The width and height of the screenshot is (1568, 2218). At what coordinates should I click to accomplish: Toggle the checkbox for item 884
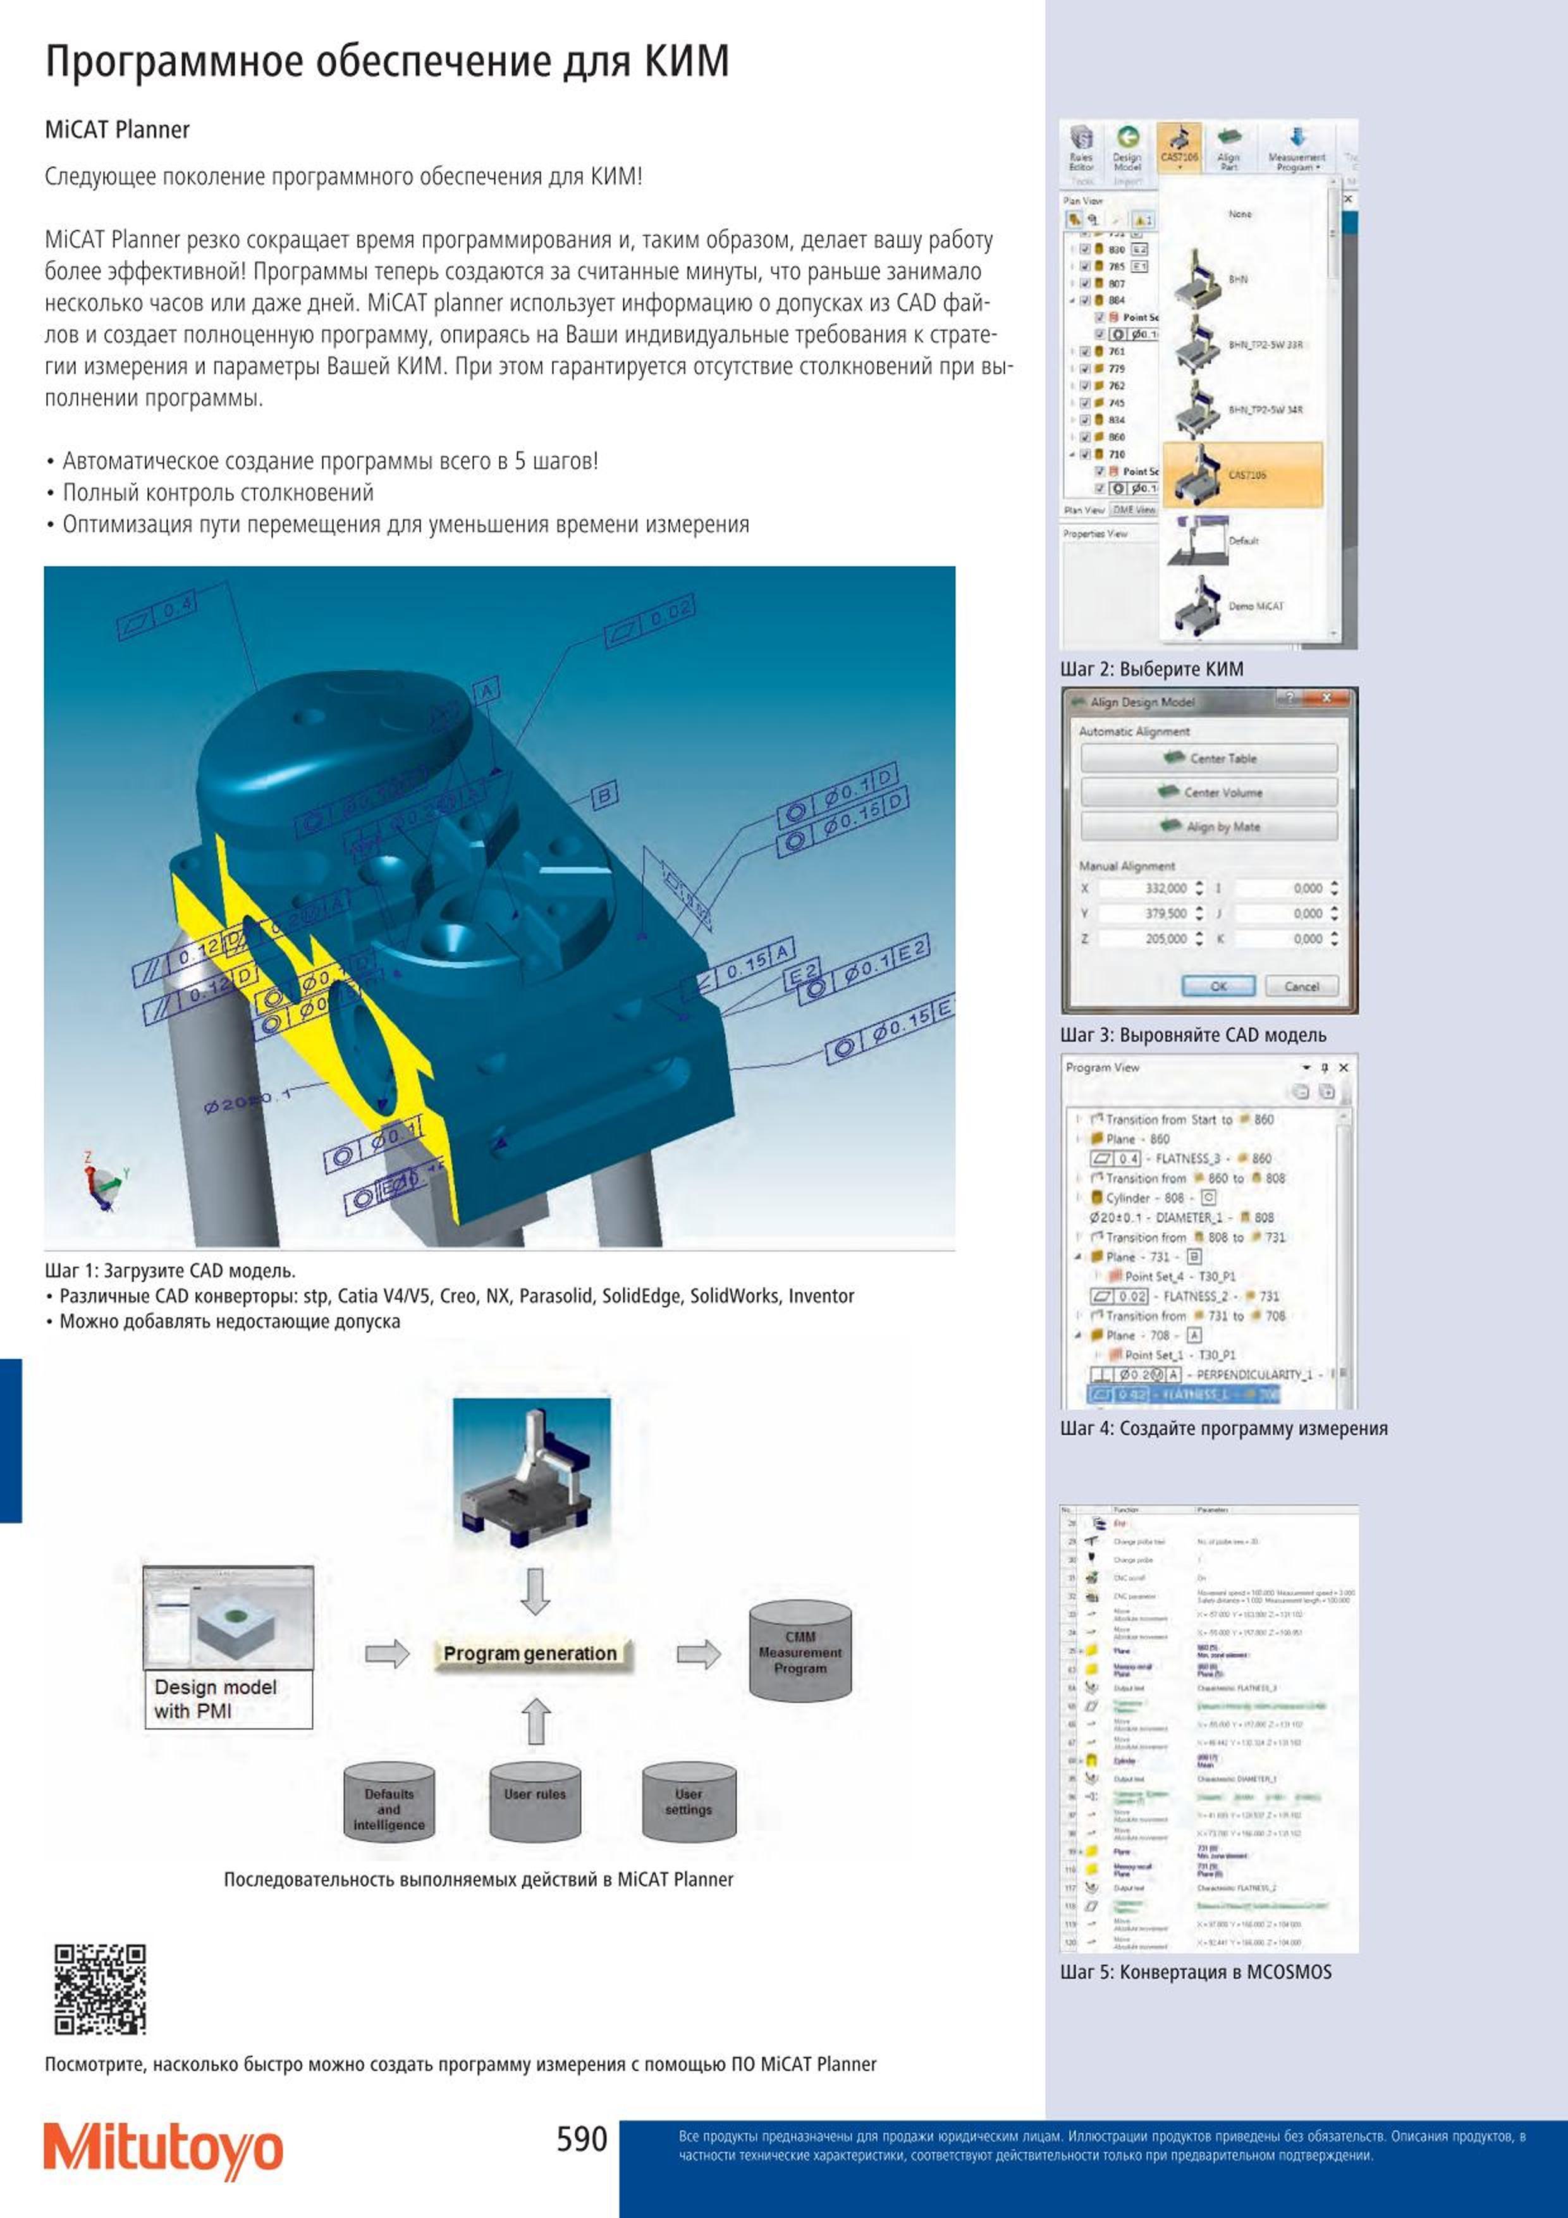click(1085, 300)
